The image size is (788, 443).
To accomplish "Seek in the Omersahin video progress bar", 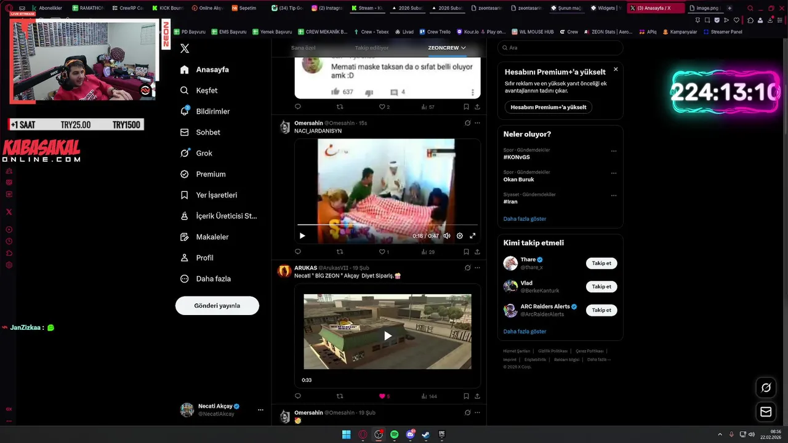I will tap(387, 225).
